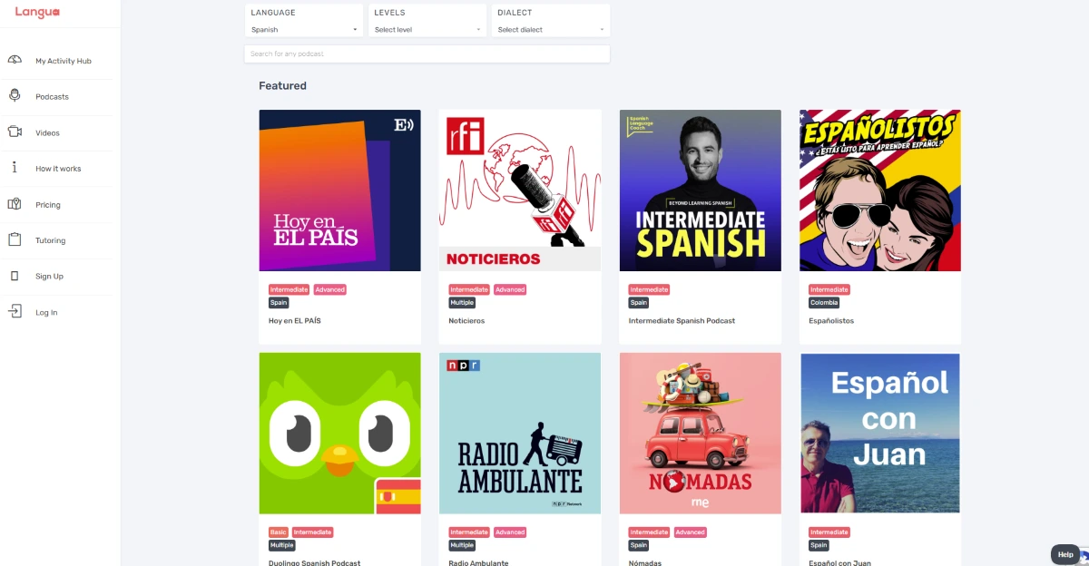
Task: Open the Nómadas red car cover image
Action: coord(701,434)
